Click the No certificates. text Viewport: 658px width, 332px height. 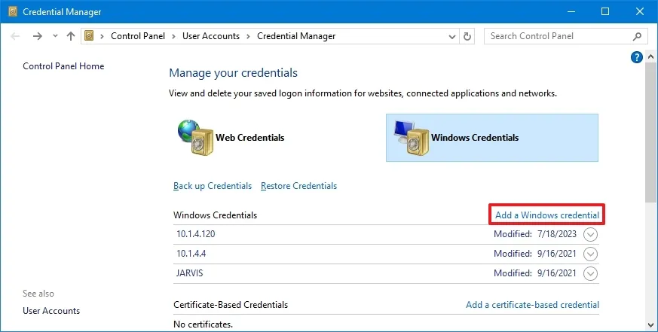point(203,324)
